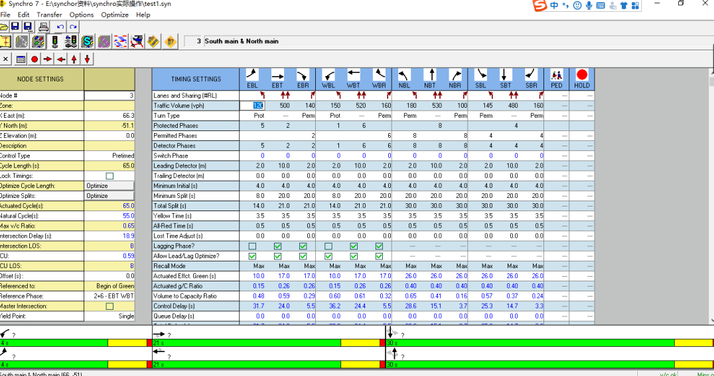Select the PED pedestrian column header
Image resolution: width=714 pixels, height=376 pixels.
pos(557,79)
